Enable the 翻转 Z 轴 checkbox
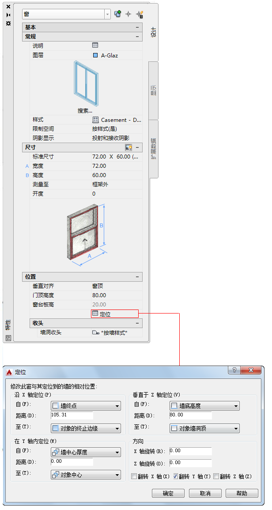Screen dimensions: 272x510 pos(216,476)
